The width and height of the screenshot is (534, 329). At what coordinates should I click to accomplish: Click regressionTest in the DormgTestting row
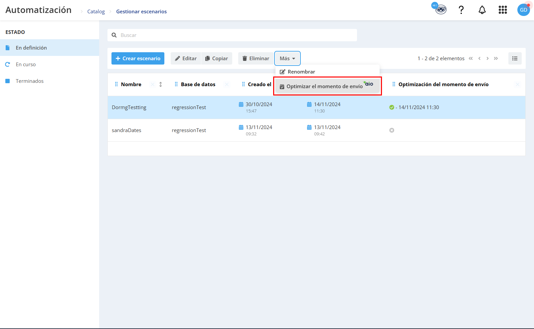click(x=189, y=107)
